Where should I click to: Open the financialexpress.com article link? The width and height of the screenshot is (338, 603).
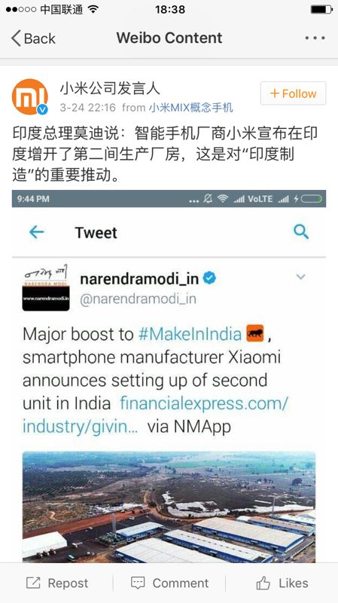click(x=155, y=415)
